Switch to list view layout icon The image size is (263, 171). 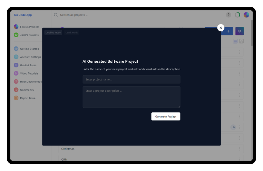click(235, 41)
